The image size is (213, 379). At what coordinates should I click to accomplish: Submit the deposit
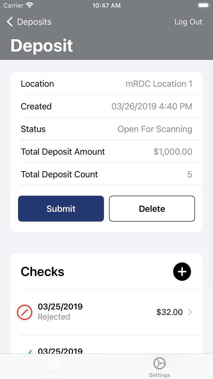tap(61, 209)
